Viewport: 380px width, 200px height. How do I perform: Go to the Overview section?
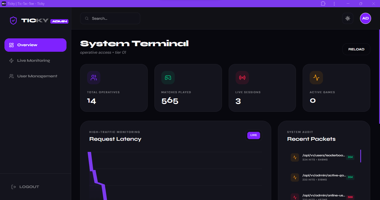(x=35, y=45)
